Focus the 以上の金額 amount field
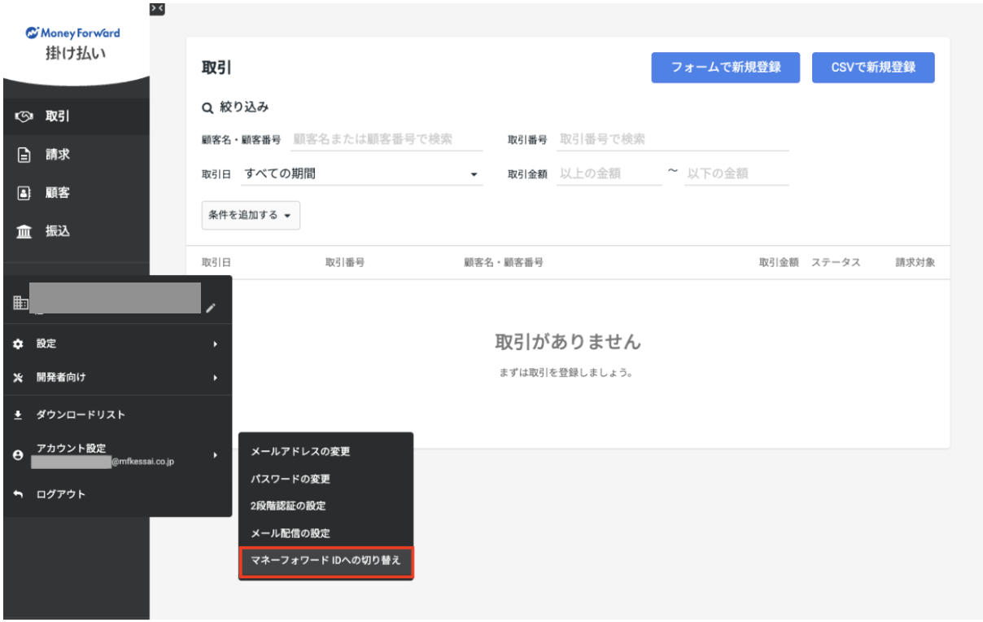983x622 pixels. [609, 173]
